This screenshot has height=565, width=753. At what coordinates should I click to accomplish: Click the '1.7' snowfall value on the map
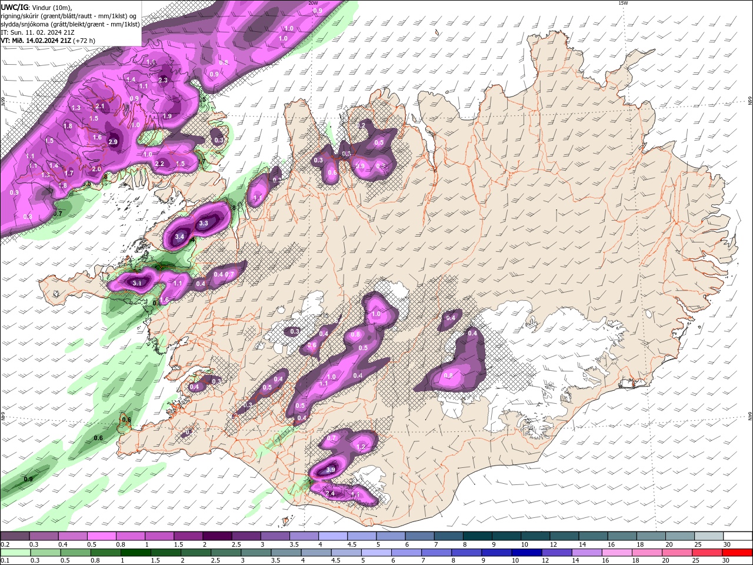(x=69, y=173)
